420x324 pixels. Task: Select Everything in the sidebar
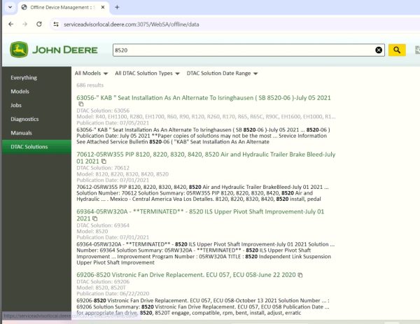pos(24,78)
